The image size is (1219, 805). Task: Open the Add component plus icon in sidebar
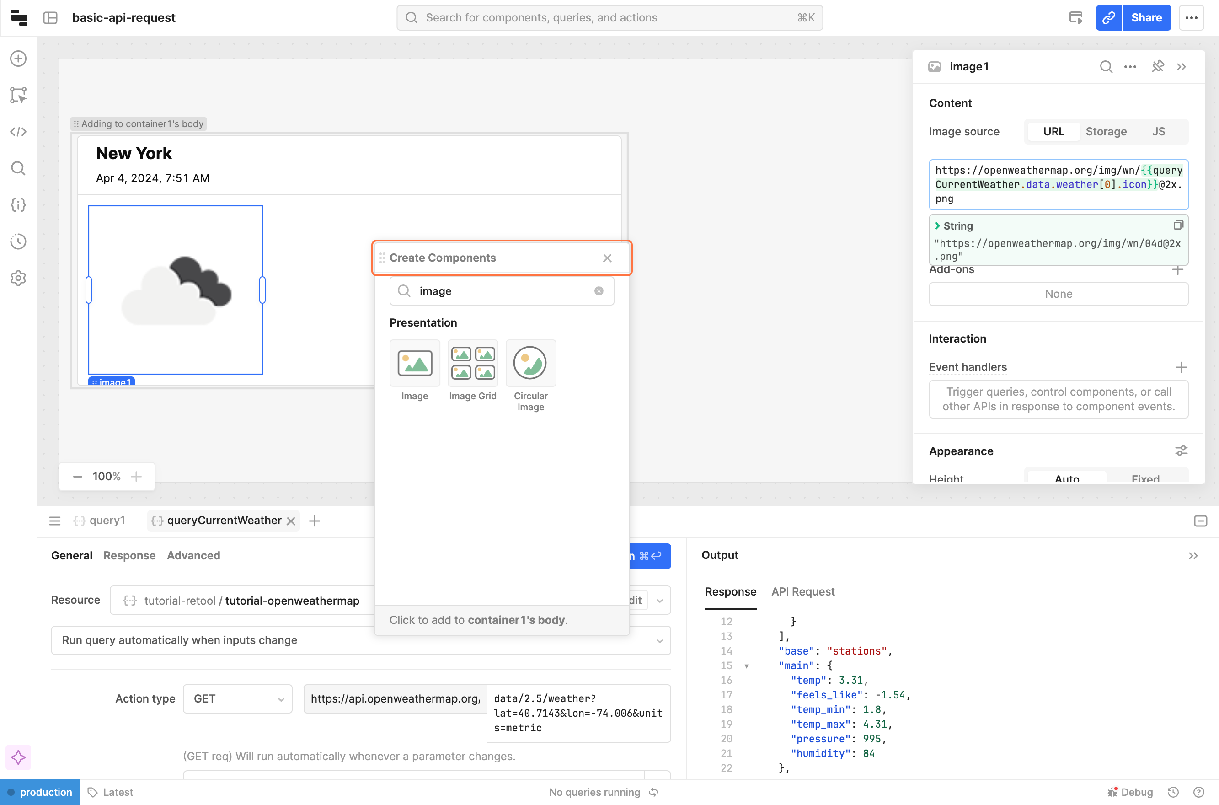18,59
